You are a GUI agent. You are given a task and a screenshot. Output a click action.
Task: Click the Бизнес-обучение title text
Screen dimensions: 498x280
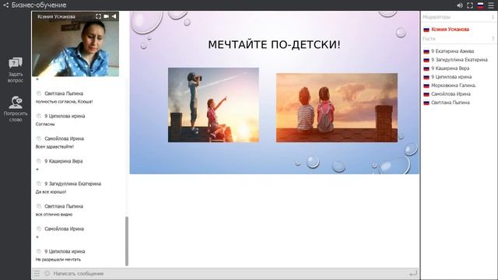click(x=39, y=5)
